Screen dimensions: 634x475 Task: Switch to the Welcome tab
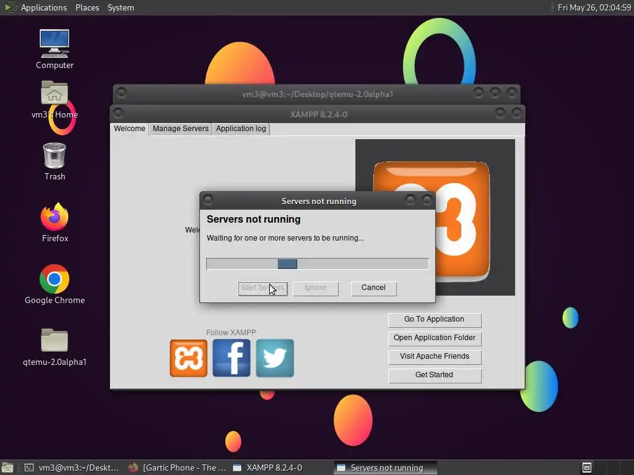[129, 129]
